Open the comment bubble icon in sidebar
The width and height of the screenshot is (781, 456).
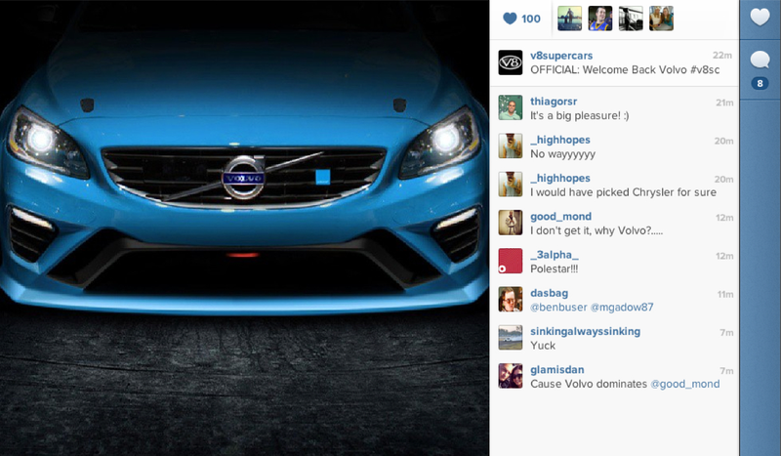760,61
